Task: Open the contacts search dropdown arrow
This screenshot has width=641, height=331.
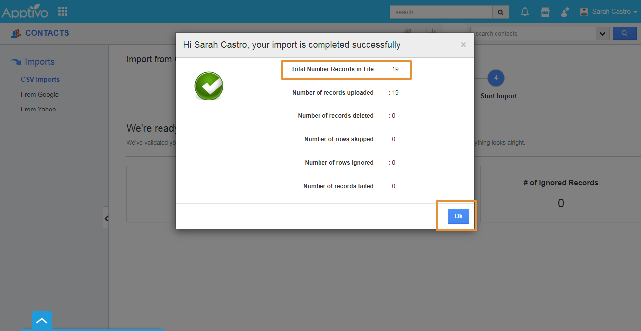Action: click(x=602, y=34)
